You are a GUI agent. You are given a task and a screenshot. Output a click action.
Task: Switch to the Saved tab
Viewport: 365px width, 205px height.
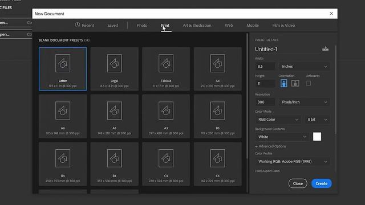pos(113,25)
